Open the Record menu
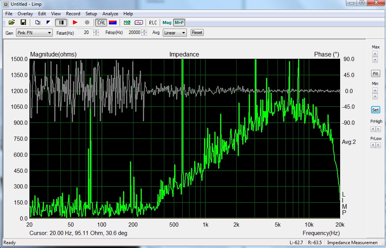386x248 pixels. pyautogui.click(x=73, y=14)
